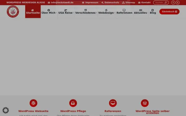Expand the Über Mich dropdown arrow
Screen dimensions: 186x116
(x=56, y=13)
